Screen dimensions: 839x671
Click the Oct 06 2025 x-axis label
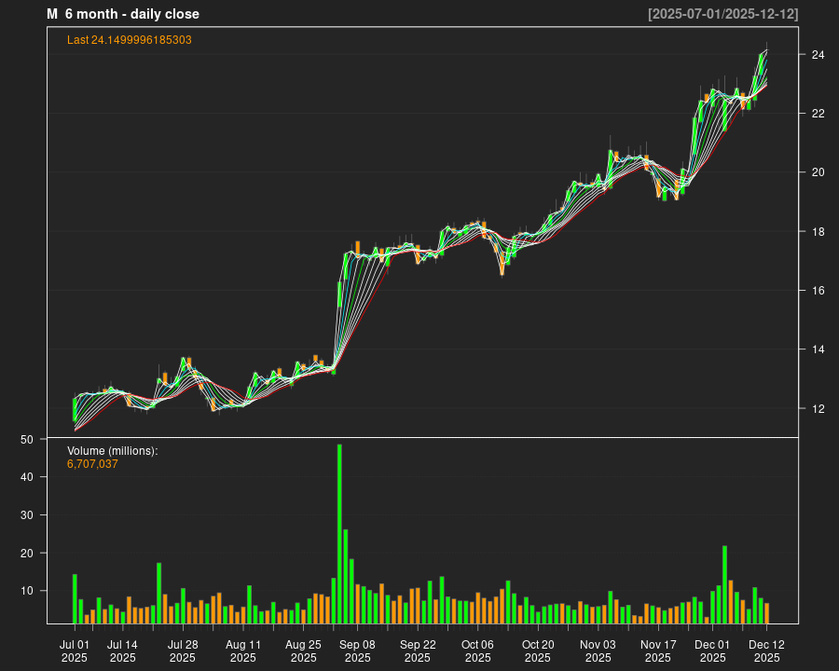[478, 650]
